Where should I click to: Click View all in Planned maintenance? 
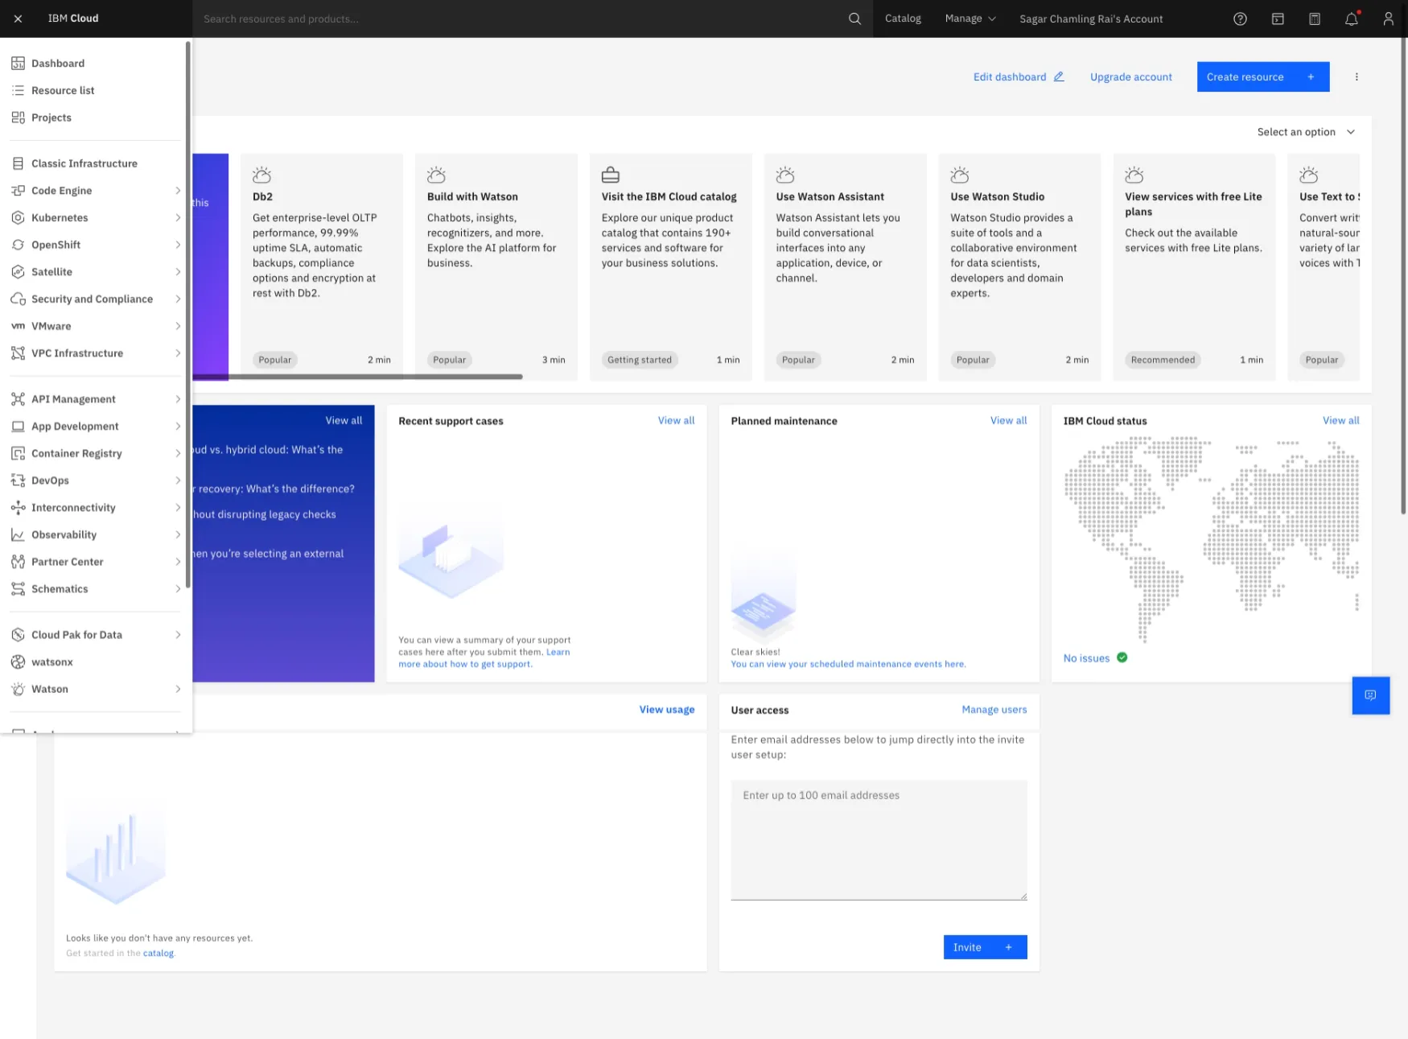[x=1008, y=421]
